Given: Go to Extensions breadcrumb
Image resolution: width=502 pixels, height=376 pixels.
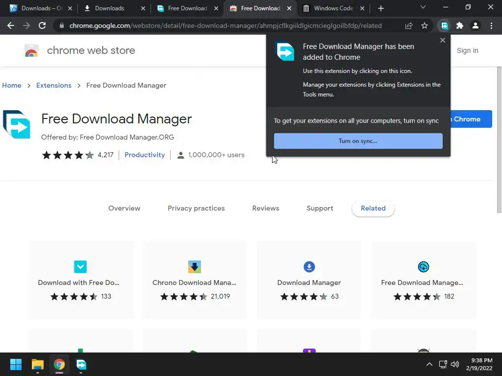Looking at the screenshot, I should tap(54, 85).
